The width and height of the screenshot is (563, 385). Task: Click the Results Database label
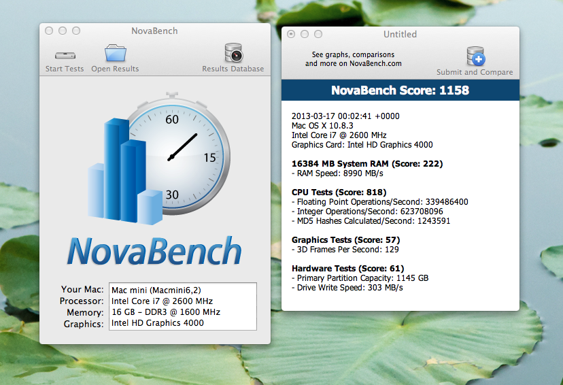click(x=233, y=69)
